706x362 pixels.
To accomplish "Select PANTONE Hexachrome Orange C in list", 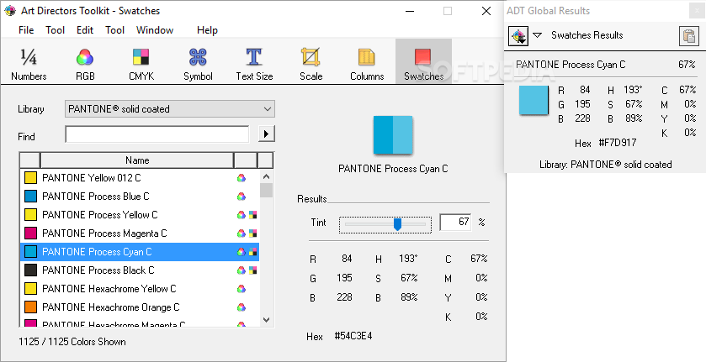I will click(x=140, y=307).
